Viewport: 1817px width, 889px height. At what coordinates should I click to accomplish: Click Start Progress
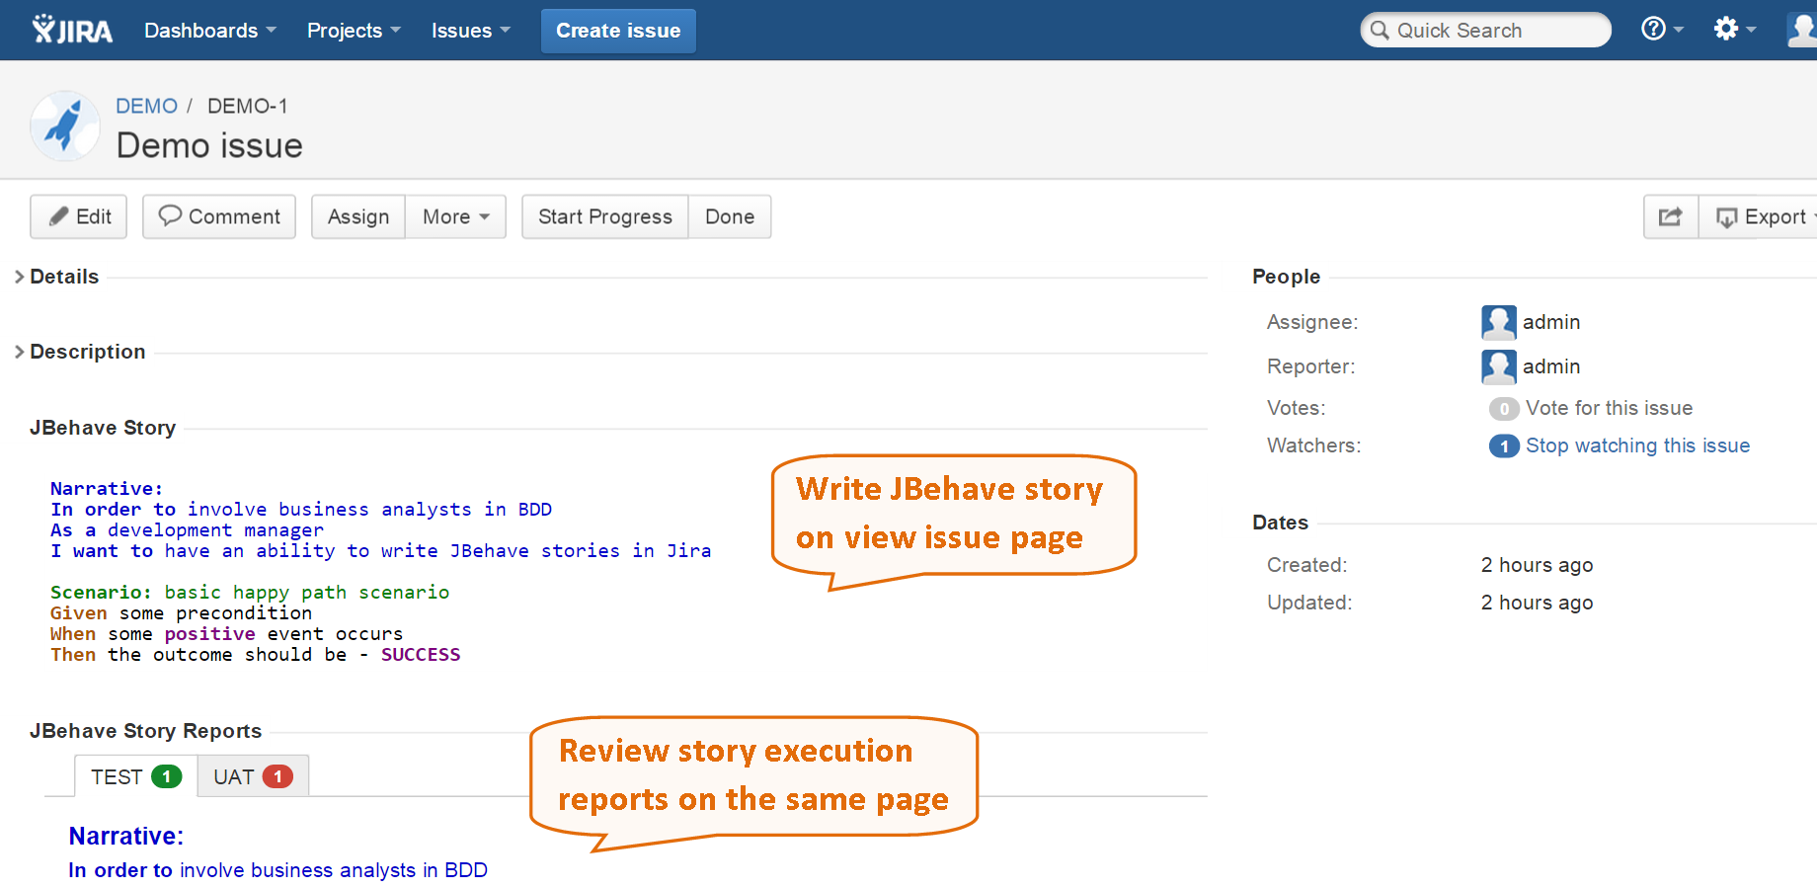605,216
